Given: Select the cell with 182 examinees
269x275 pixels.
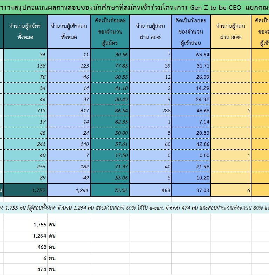Looking at the screenshot, I should 69,167.
